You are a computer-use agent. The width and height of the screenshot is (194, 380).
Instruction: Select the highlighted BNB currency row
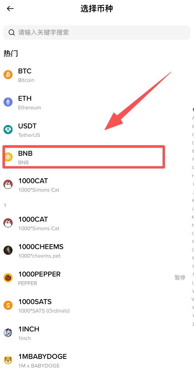click(84, 157)
